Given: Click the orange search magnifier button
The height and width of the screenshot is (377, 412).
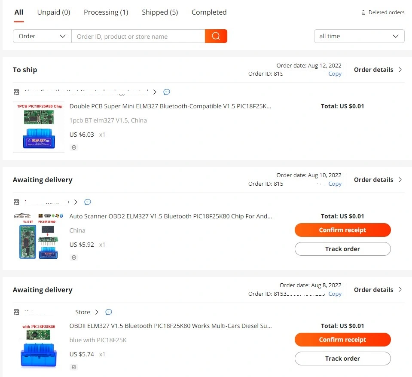Looking at the screenshot, I should click(x=216, y=36).
